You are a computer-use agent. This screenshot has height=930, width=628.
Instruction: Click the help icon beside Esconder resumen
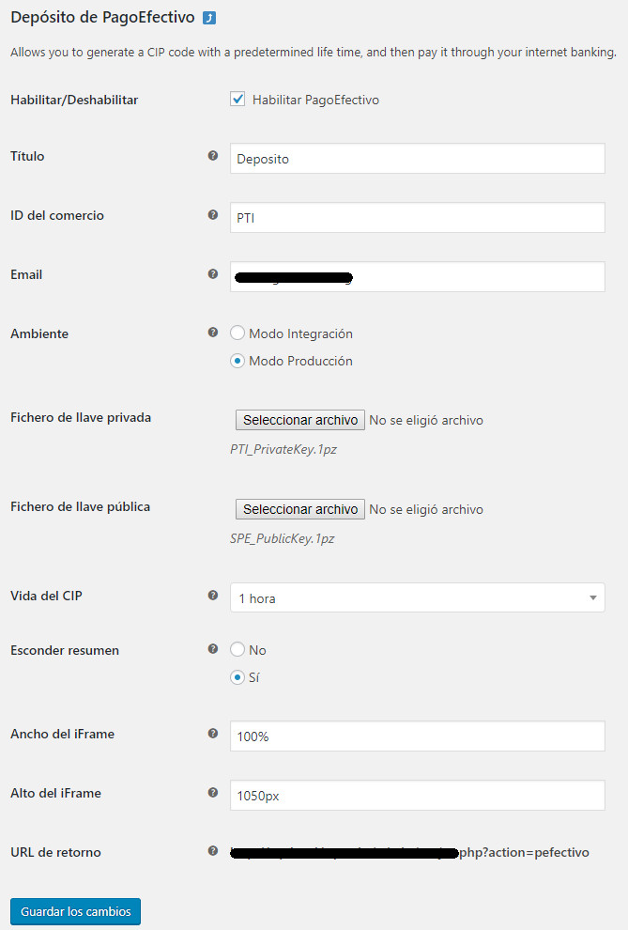213,649
